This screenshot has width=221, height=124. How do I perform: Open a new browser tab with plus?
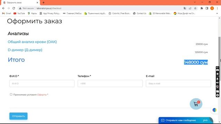(44, 2)
